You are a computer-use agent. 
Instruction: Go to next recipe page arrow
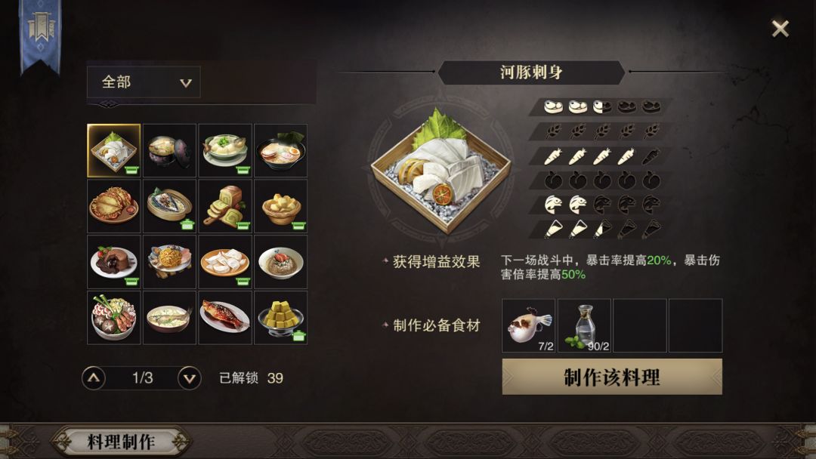[190, 378]
